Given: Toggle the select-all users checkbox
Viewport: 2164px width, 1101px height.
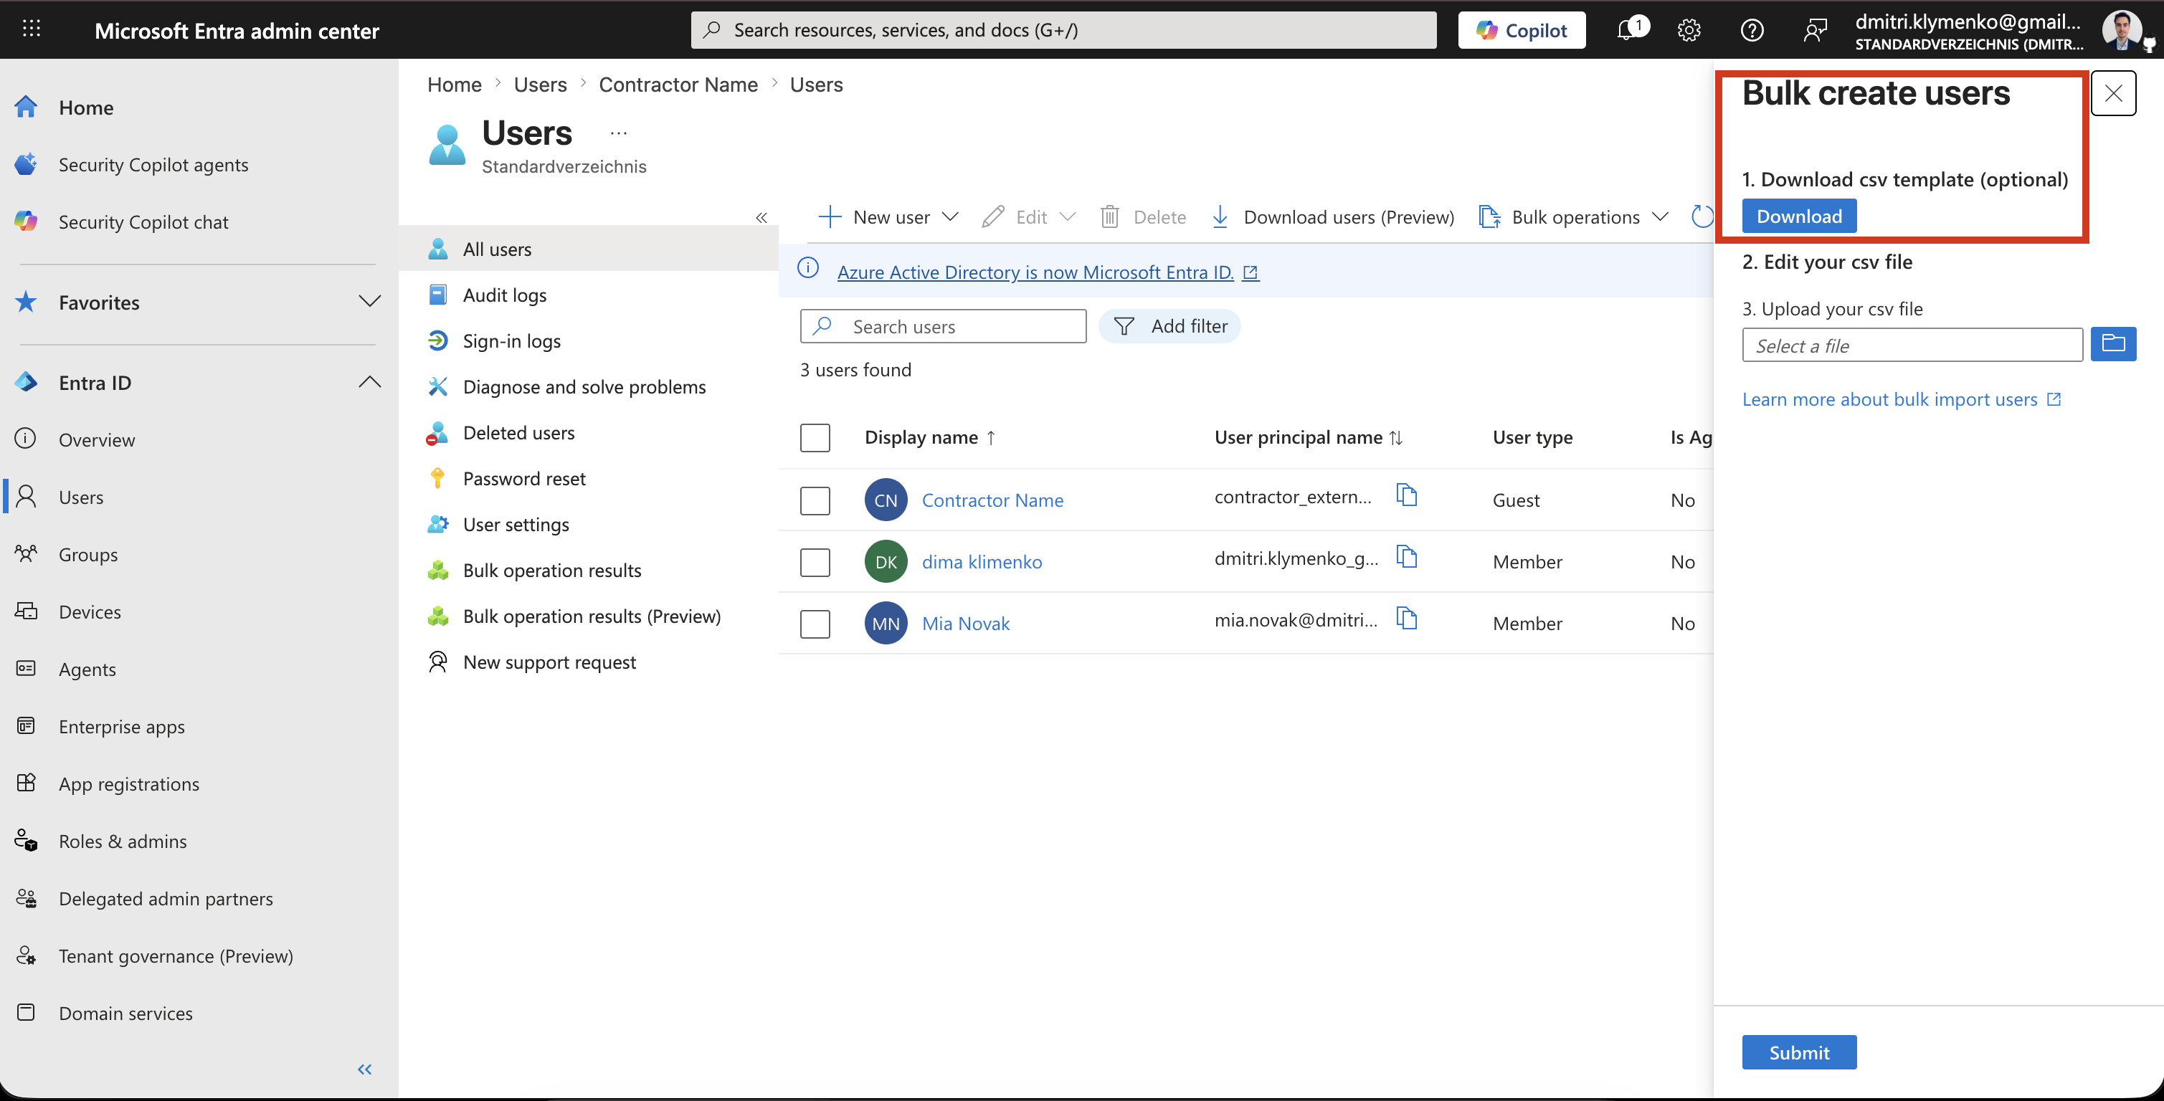Looking at the screenshot, I should 815,437.
